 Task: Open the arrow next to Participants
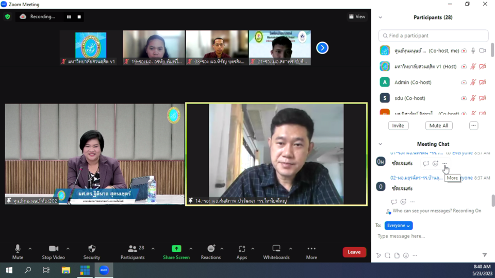(x=153, y=249)
